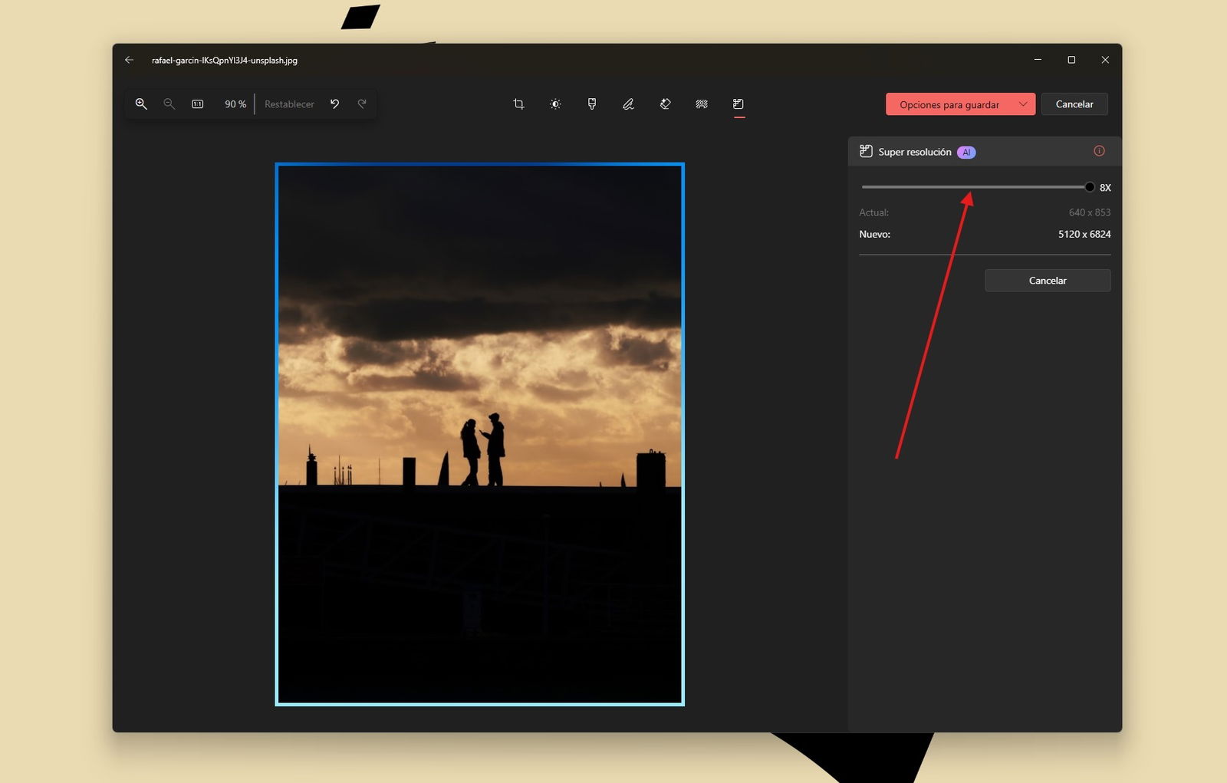Open the brightness adjustment tool
This screenshot has height=783, width=1227.
point(555,104)
